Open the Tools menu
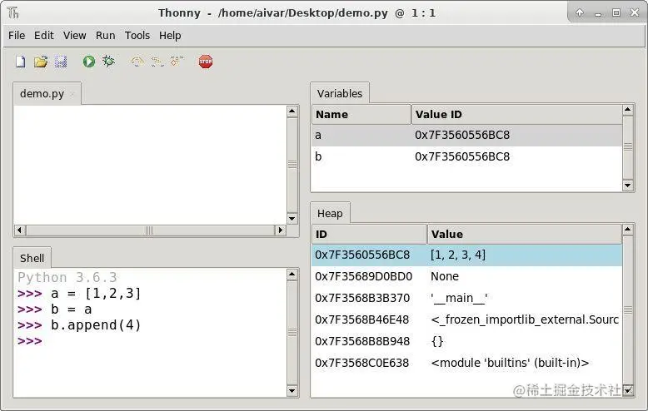The height and width of the screenshot is (411, 648). pyautogui.click(x=137, y=36)
